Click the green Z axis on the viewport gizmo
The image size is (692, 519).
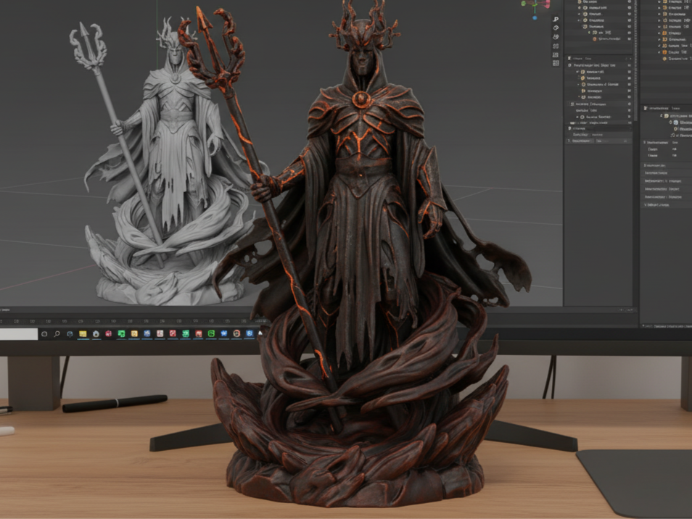(522, 4)
